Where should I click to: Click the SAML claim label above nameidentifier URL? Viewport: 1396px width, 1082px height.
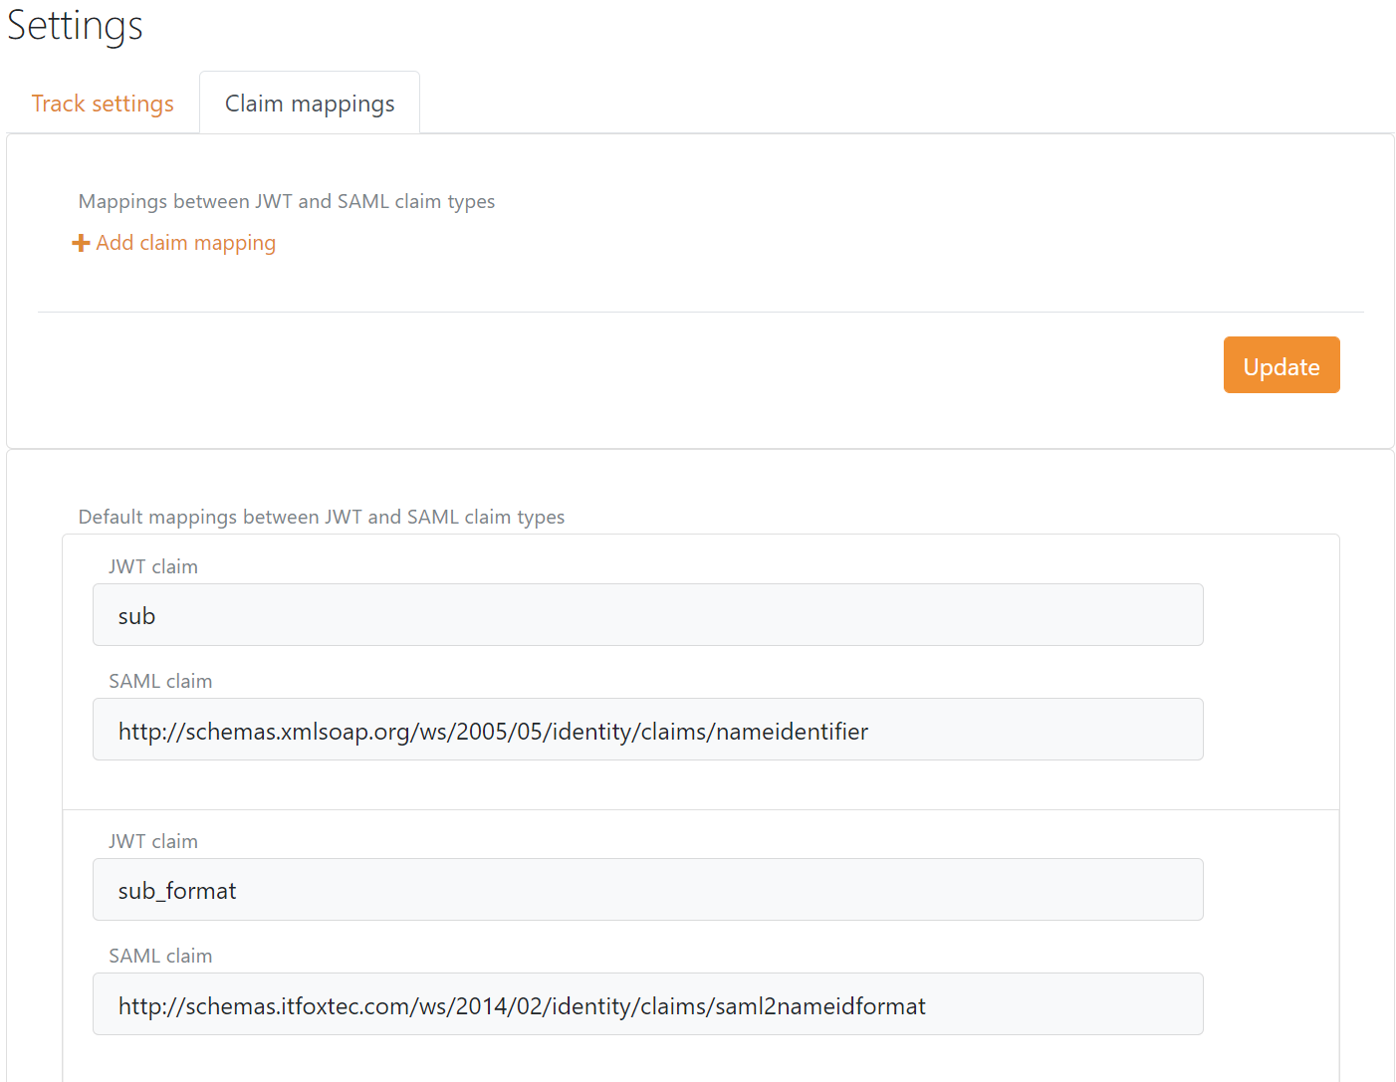tap(160, 680)
